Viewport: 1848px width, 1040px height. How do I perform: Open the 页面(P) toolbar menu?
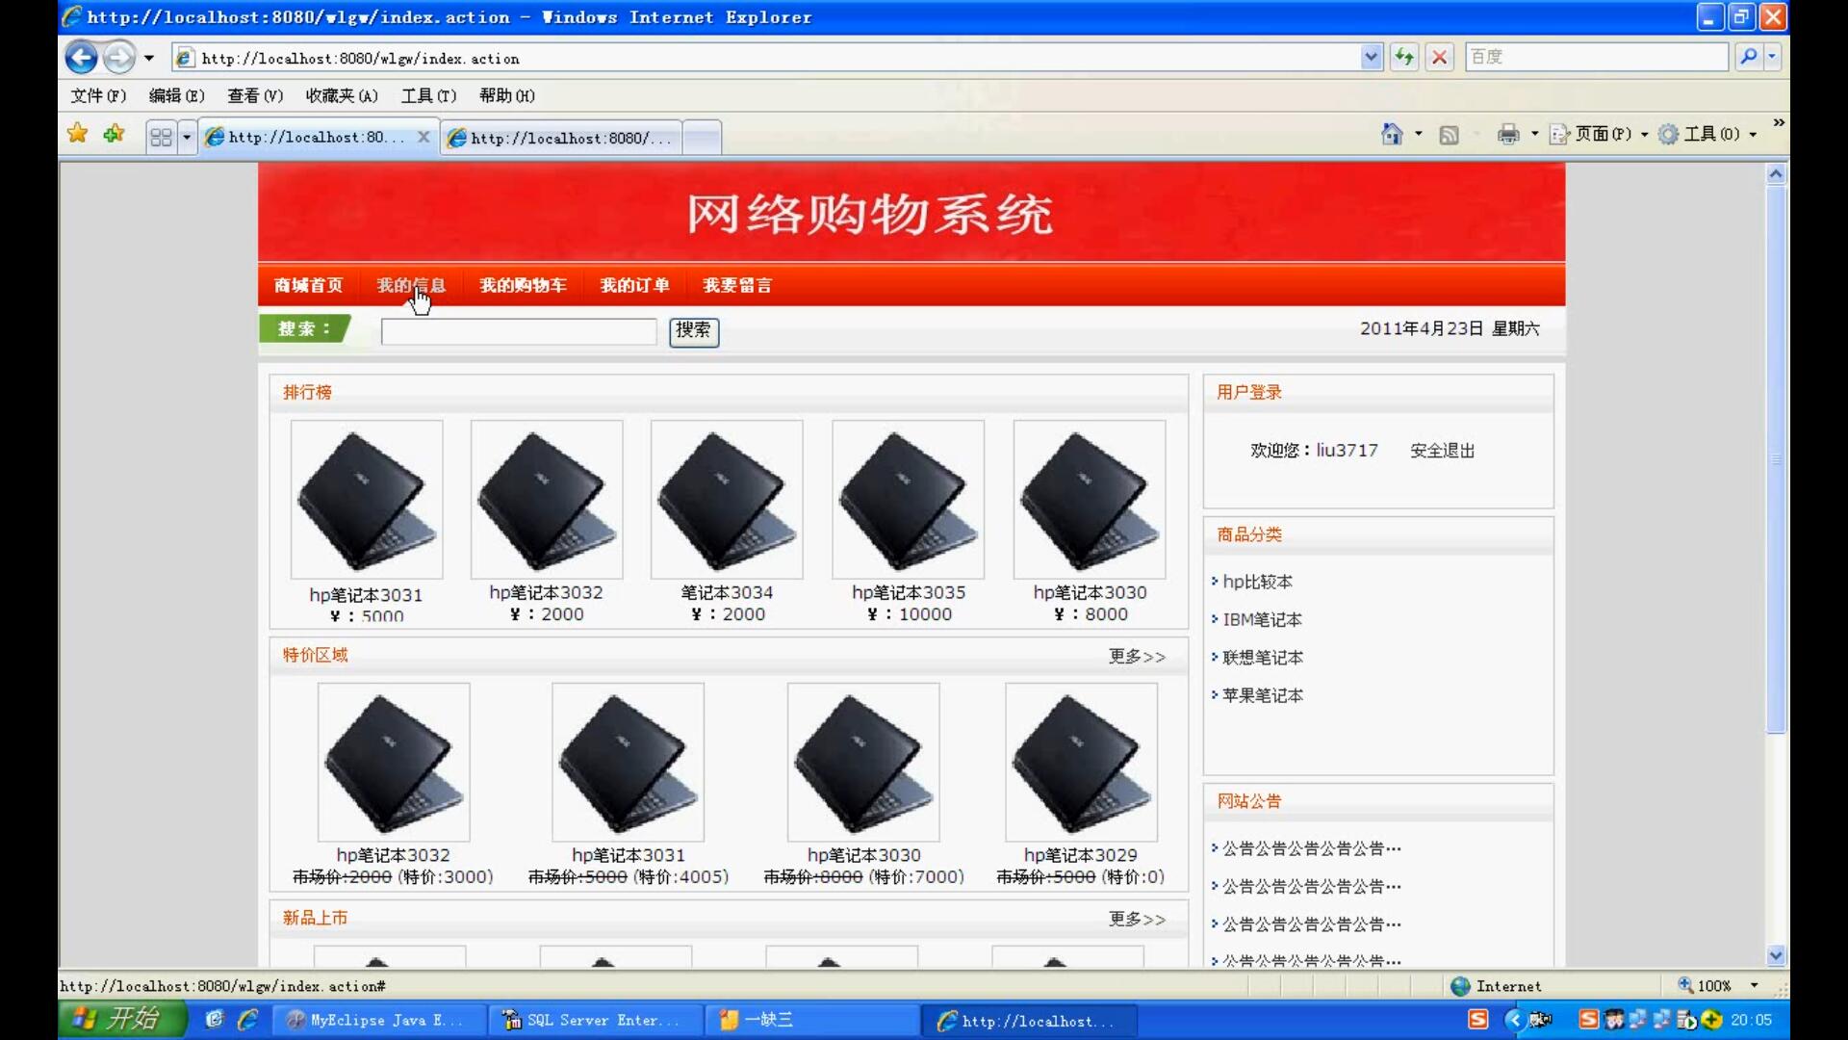tap(1600, 134)
